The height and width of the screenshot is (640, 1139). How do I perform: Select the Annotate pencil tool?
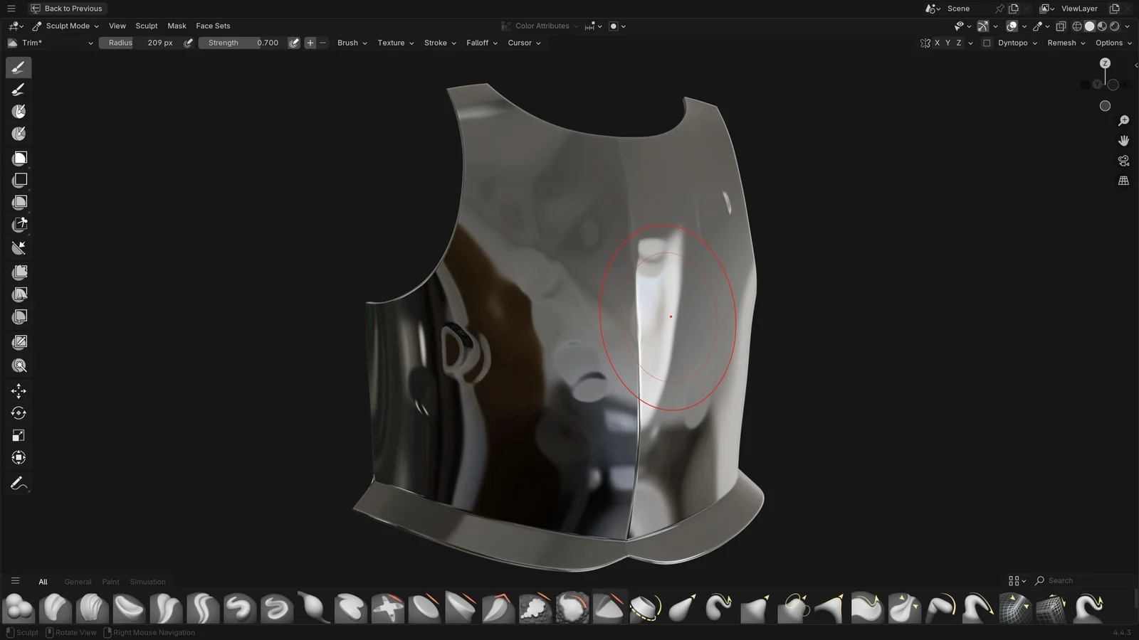[19, 484]
